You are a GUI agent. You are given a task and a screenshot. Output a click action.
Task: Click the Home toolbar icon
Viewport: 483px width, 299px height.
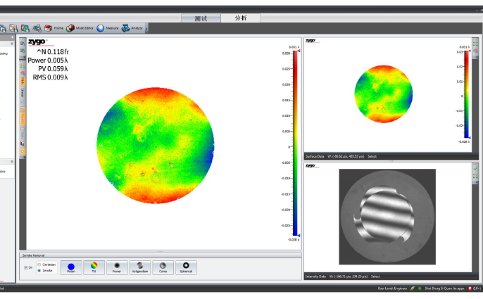(54, 28)
